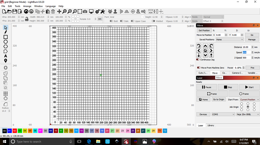The height and width of the screenshot is (145, 260).
Task: Toggle the aspect ratio lock icon
Action: (27, 19)
